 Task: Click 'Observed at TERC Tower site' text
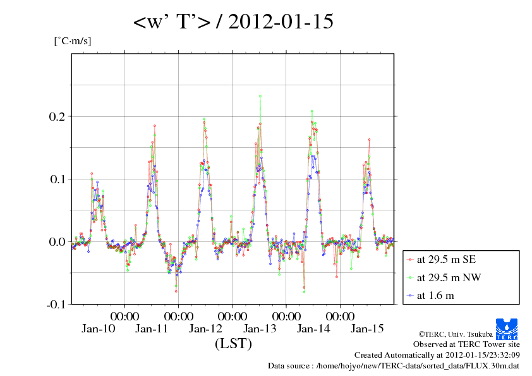pos(466,344)
